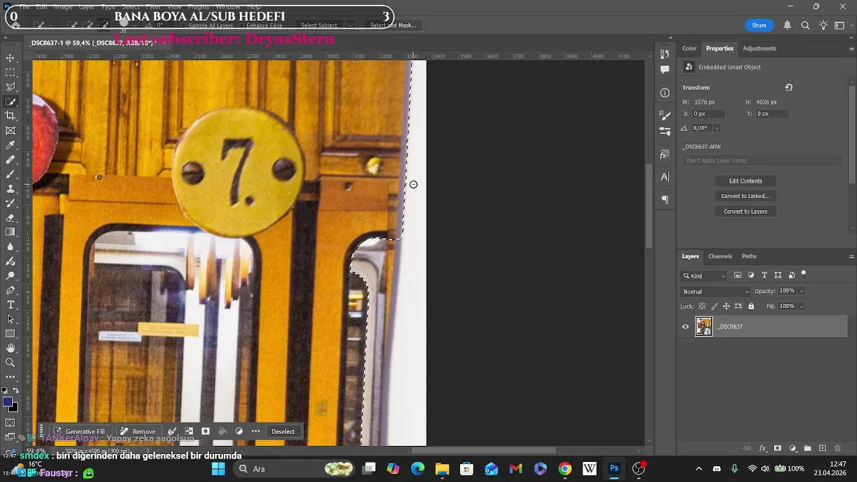Switch to the Color tab
Image resolution: width=857 pixels, height=482 pixels.
coord(689,48)
